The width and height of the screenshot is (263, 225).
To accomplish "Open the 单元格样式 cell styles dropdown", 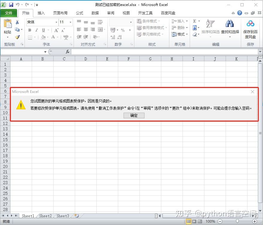I will pyautogui.click(x=150, y=34).
